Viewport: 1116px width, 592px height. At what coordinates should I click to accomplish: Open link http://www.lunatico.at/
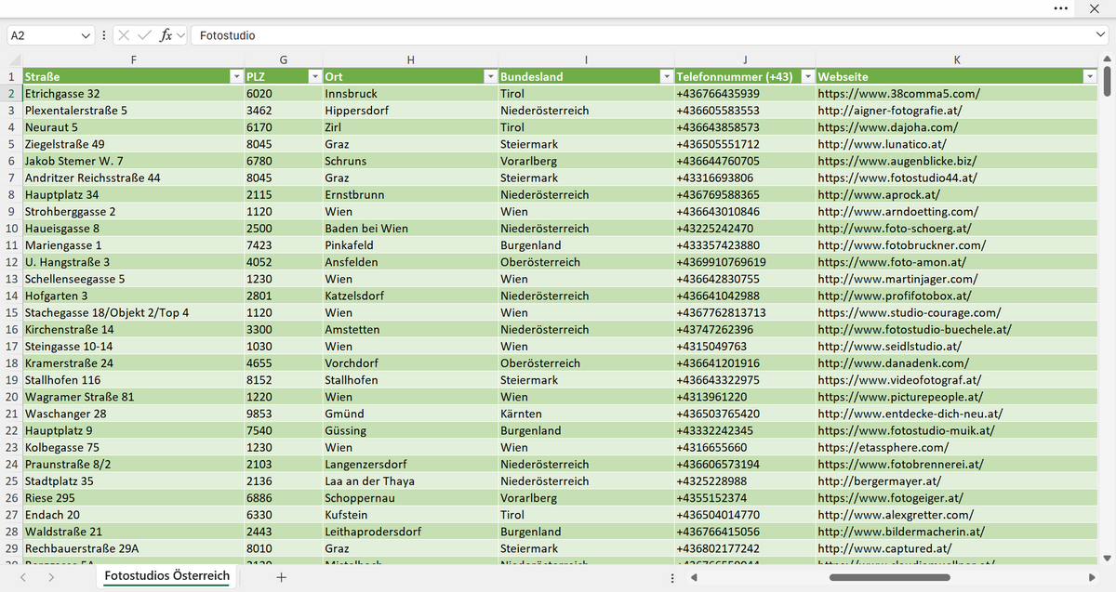pos(882,144)
